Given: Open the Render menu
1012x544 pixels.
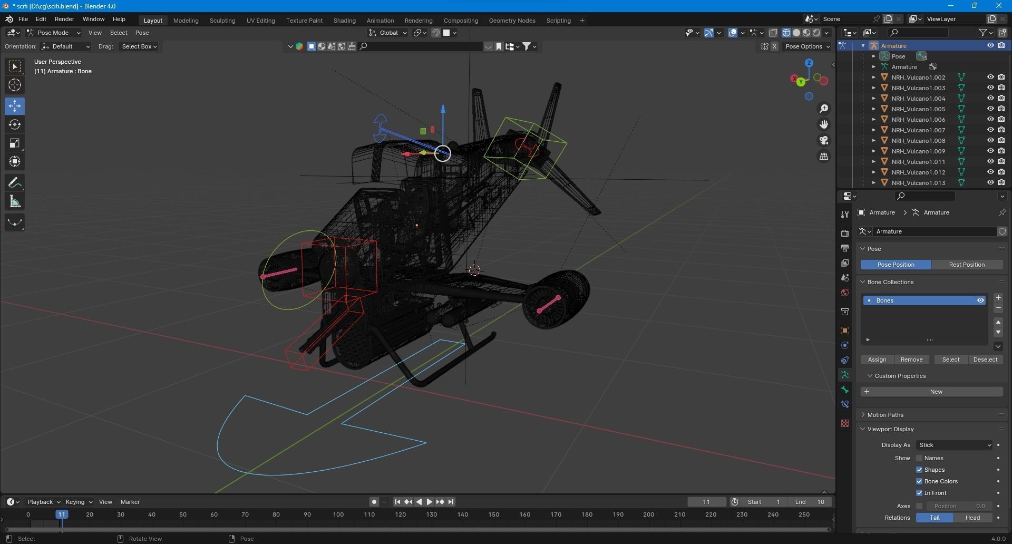Looking at the screenshot, I should (64, 19).
